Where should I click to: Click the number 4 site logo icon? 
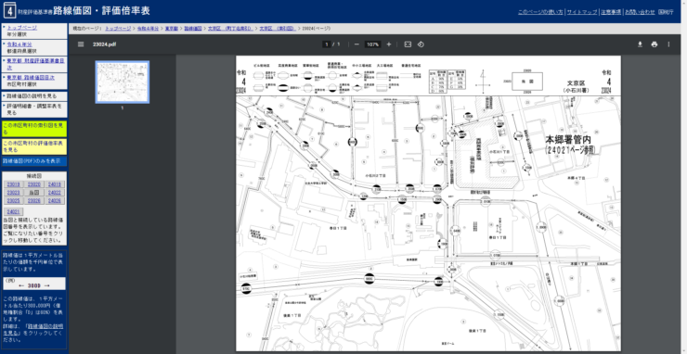(9, 10)
